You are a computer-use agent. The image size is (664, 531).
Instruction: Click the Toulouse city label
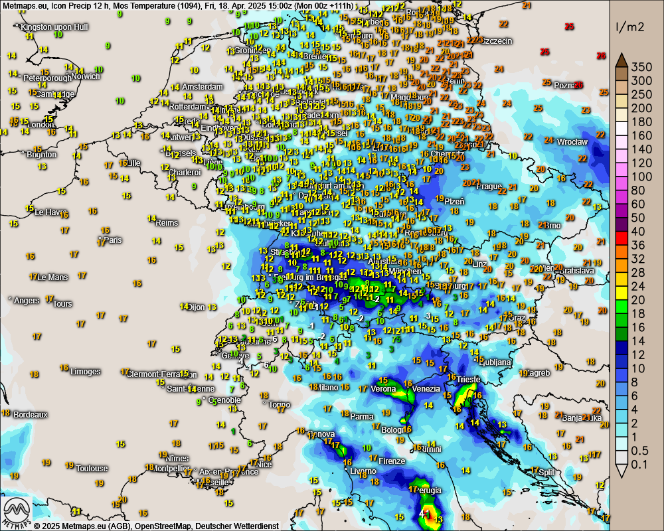(x=92, y=468)
